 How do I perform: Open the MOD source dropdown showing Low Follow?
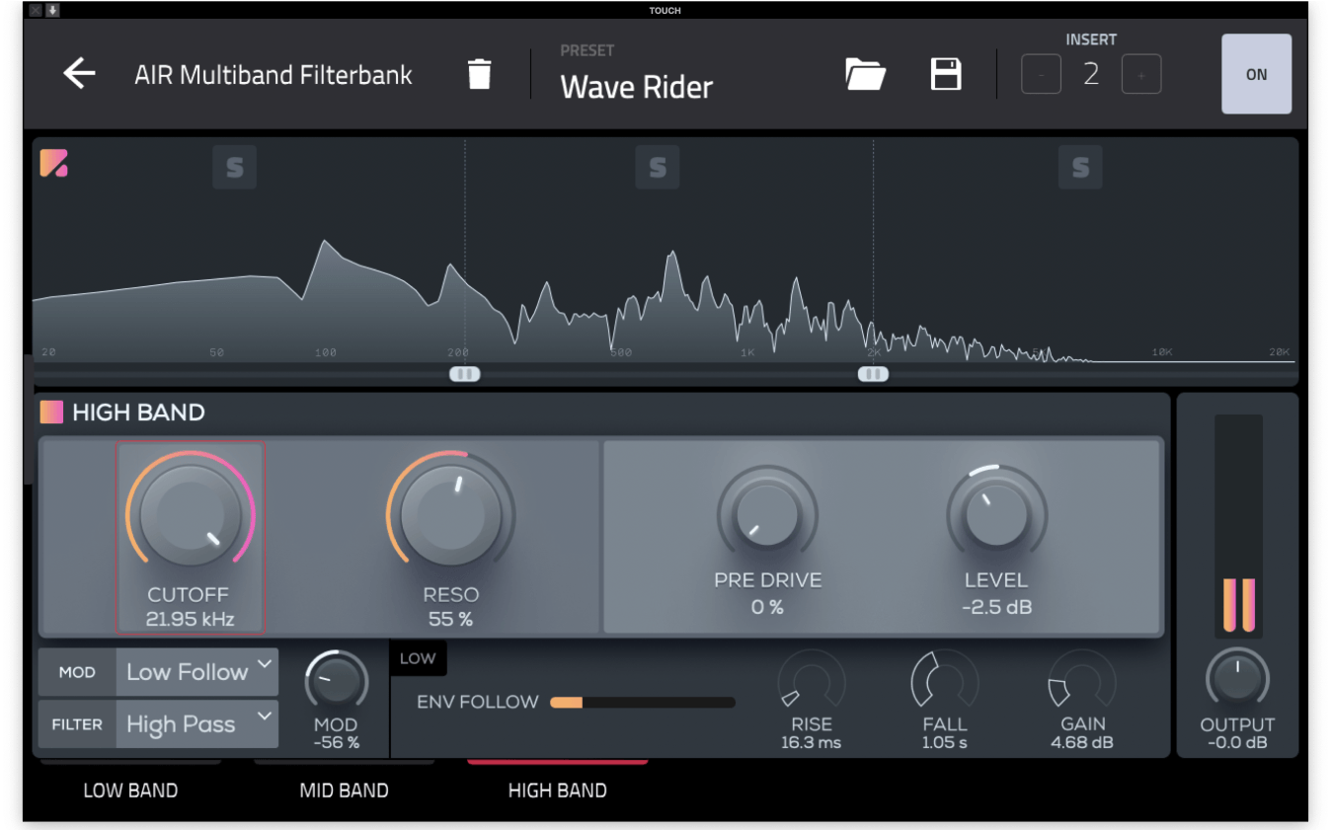pos(196,672)
